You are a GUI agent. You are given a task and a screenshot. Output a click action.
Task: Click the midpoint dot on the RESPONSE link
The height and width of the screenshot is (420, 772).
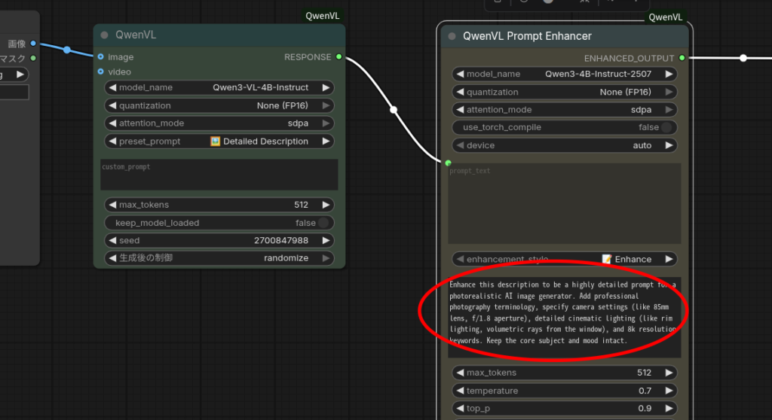pyautogui.click(x=393, y=110)
